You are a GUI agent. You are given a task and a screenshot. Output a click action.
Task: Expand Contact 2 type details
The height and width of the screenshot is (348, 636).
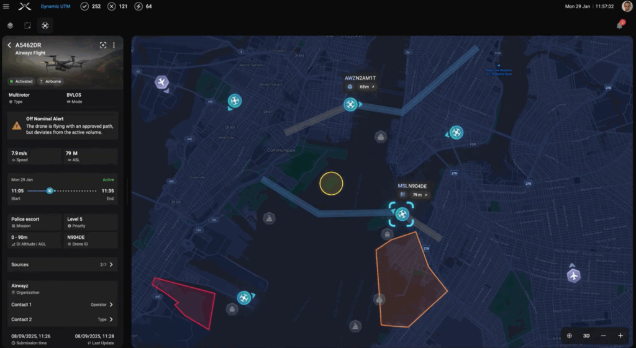click(x=111, y=319)
